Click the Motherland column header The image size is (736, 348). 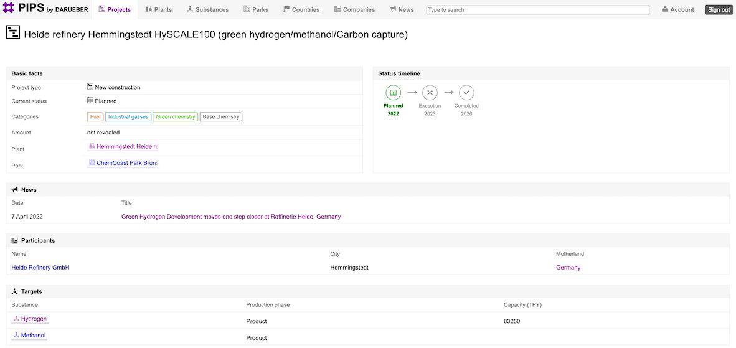coord(570,254)
